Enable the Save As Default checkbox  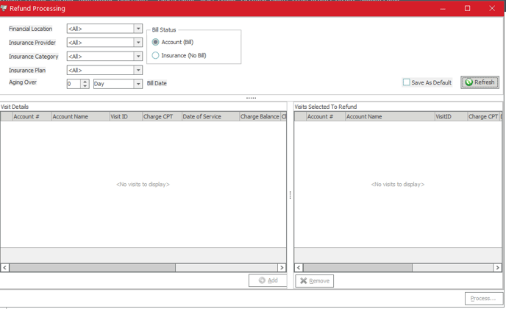(406, 82)
